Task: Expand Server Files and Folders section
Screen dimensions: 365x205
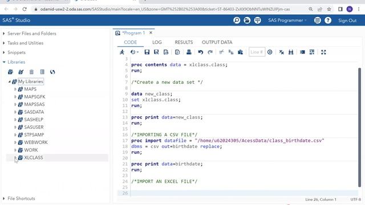Action: 4,34
